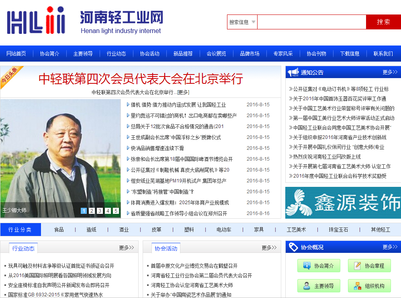Click the 行业动态 panel tab

click(x=23, y=248)
